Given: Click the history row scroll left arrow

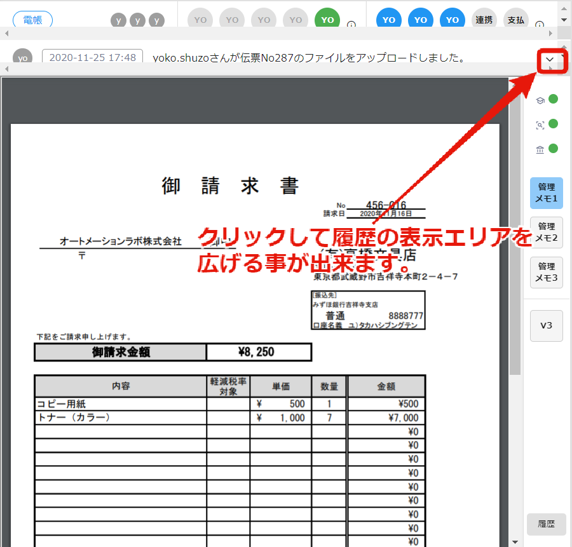Looking at the screenshot, I should 6,69.
